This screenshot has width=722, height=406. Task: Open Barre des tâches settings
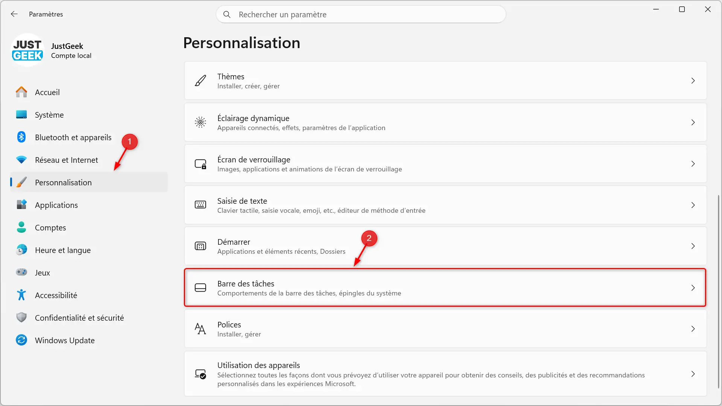click(446, 288)
